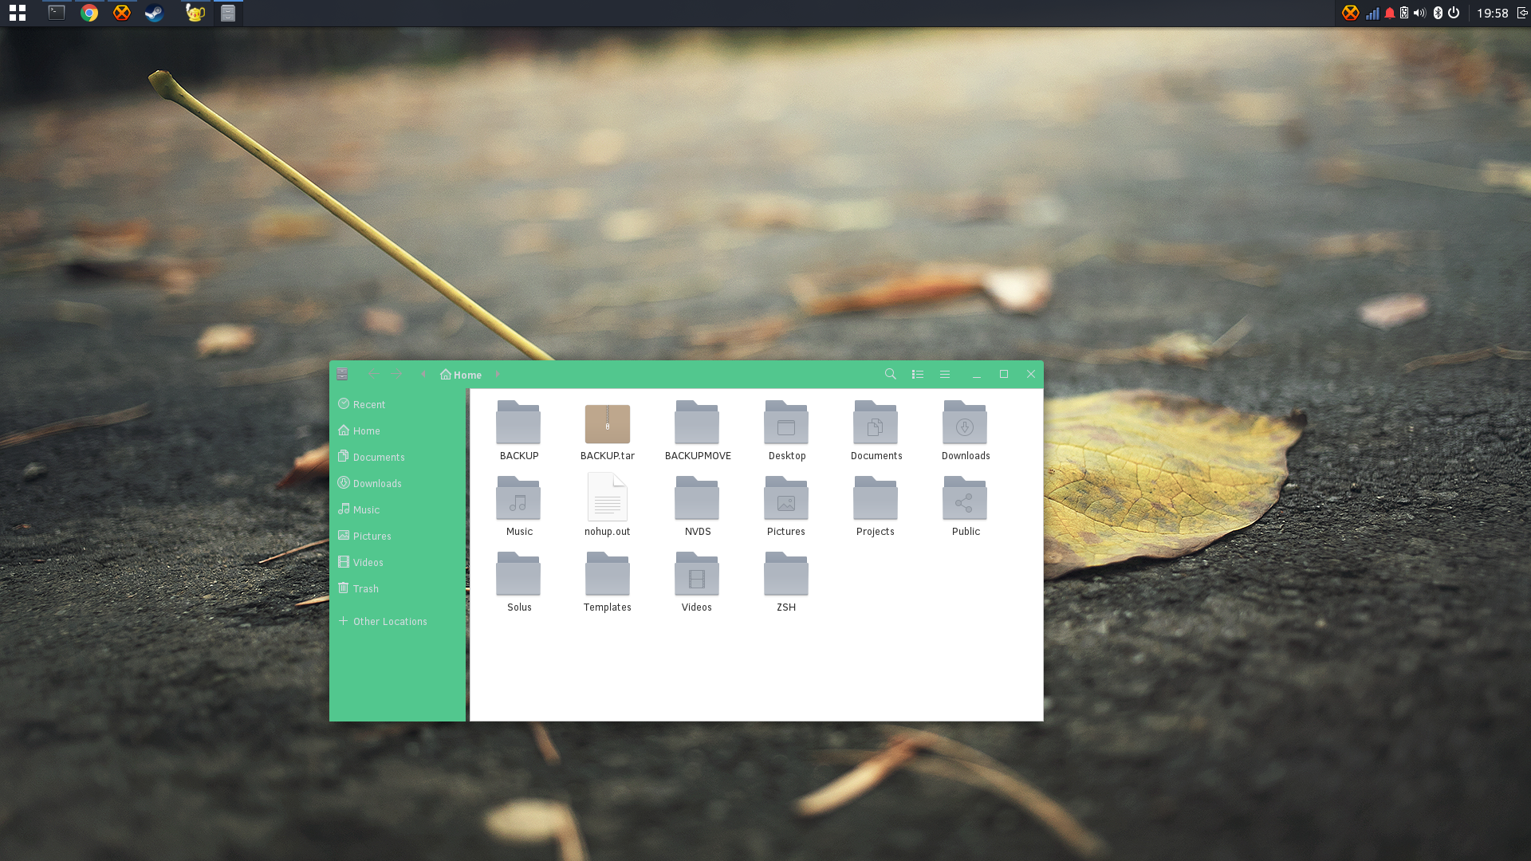
Task: Select the nohup.out text file
Action: [x=608, y=505]
